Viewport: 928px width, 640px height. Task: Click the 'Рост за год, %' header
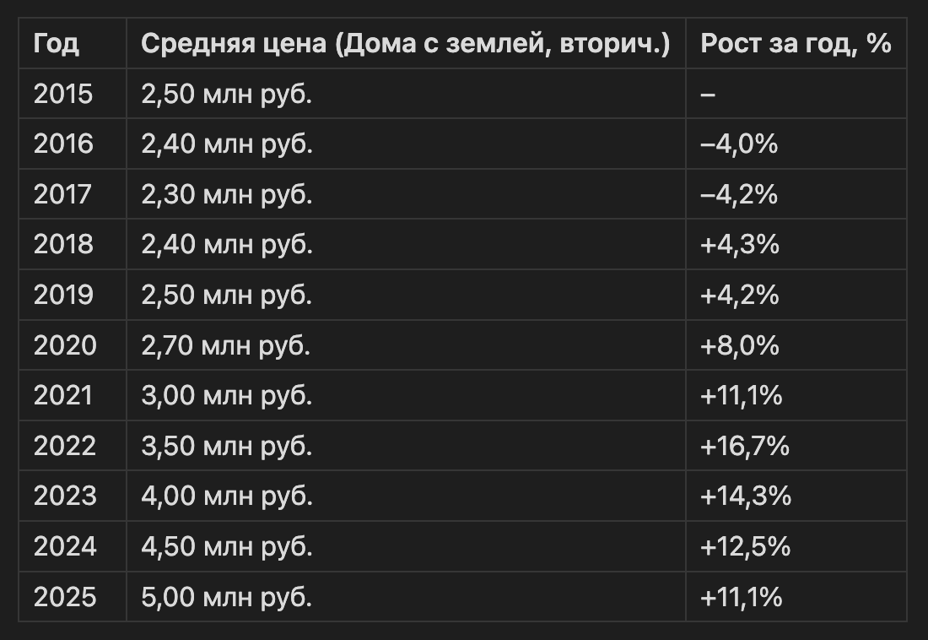click(796, 43)
